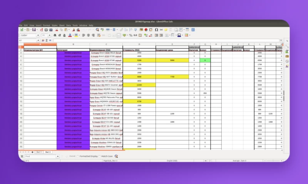
Task: Align Left icon in formatting toolbar
Action: (84, 35)
